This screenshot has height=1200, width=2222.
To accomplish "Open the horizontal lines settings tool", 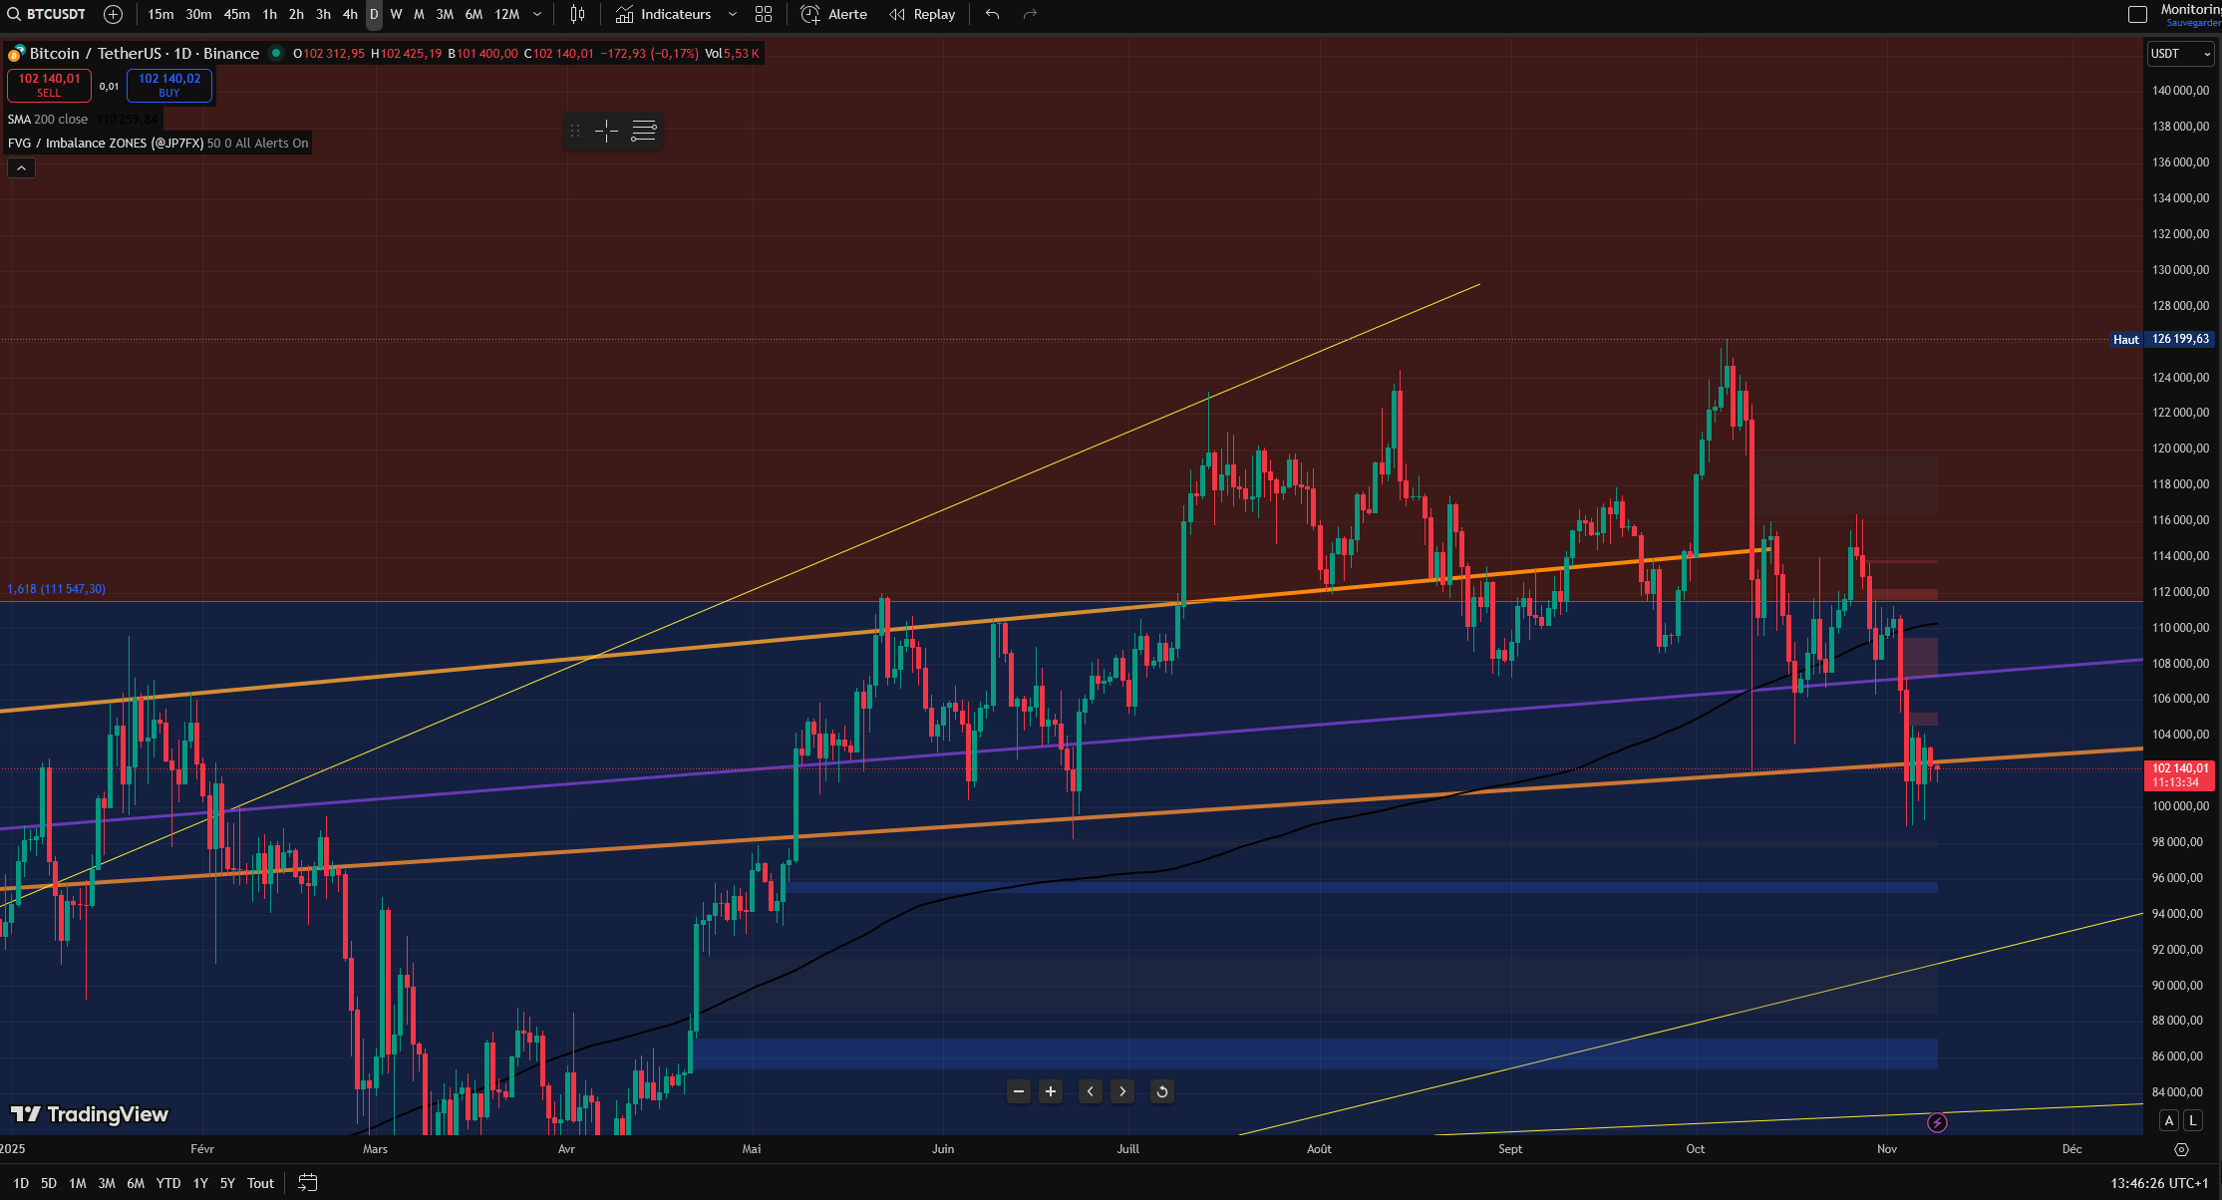I will point(644,131).
